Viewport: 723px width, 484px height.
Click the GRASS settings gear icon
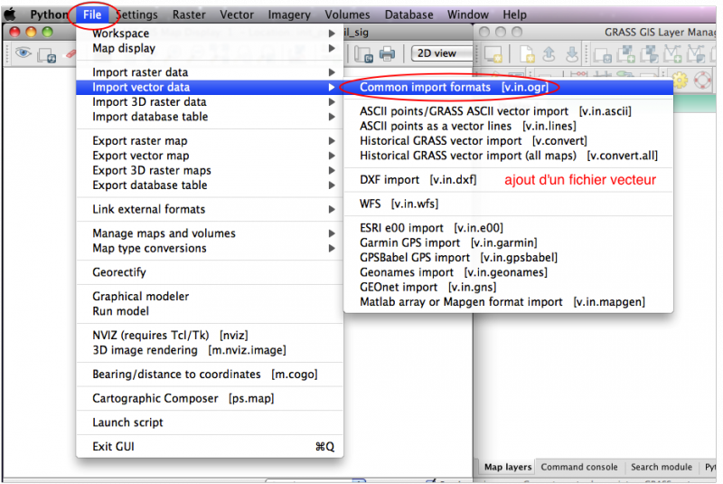point(679,81)
